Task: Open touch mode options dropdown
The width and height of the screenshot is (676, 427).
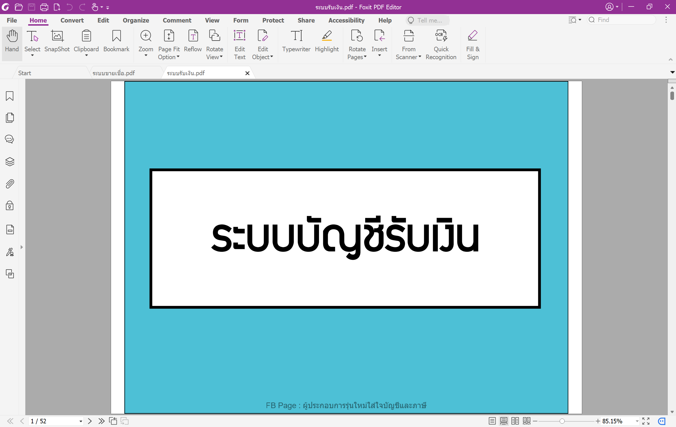Action: tap(102, 7)
